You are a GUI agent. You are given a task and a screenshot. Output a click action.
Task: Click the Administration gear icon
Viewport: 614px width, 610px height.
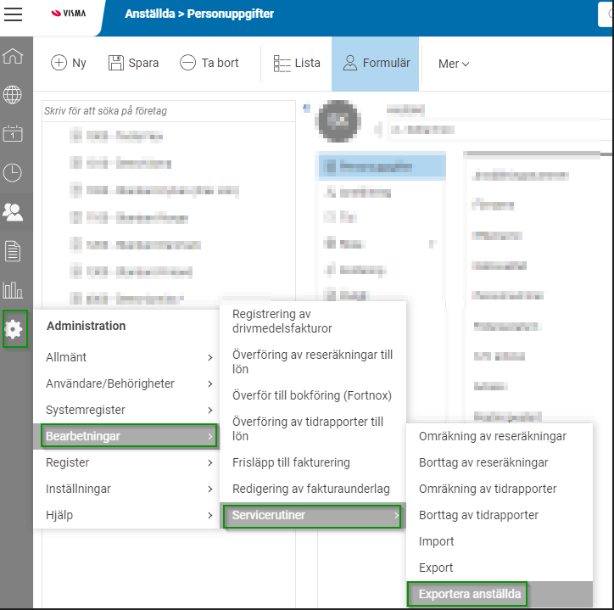14,329
